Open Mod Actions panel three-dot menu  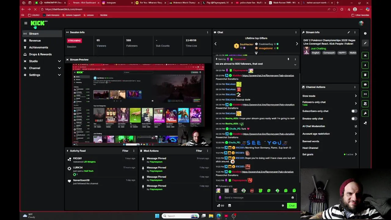(207, 151)
